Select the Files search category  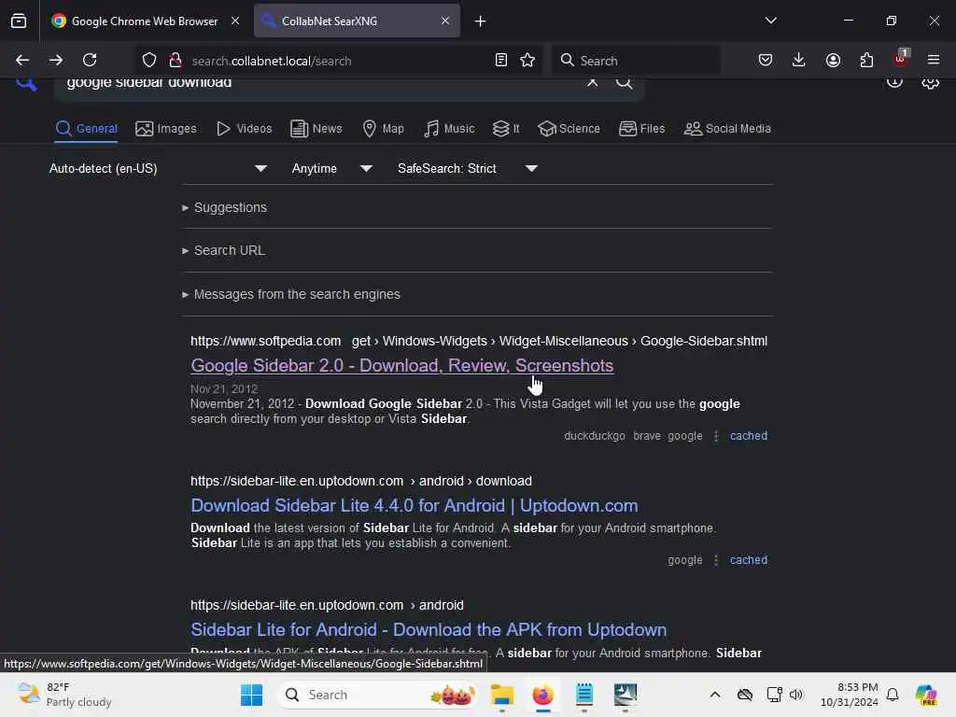pyautogui.click(x=641, y=129)
